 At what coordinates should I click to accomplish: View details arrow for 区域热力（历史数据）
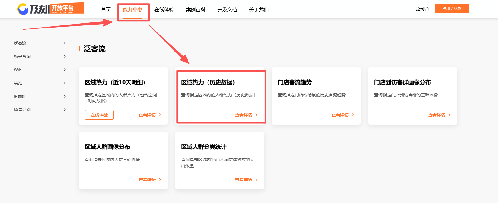click(256, 115)
